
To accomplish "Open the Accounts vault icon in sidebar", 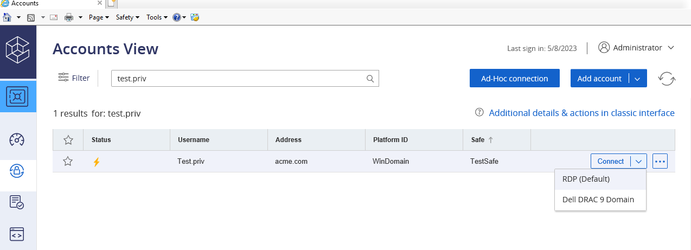I will [x=18, y=96].
